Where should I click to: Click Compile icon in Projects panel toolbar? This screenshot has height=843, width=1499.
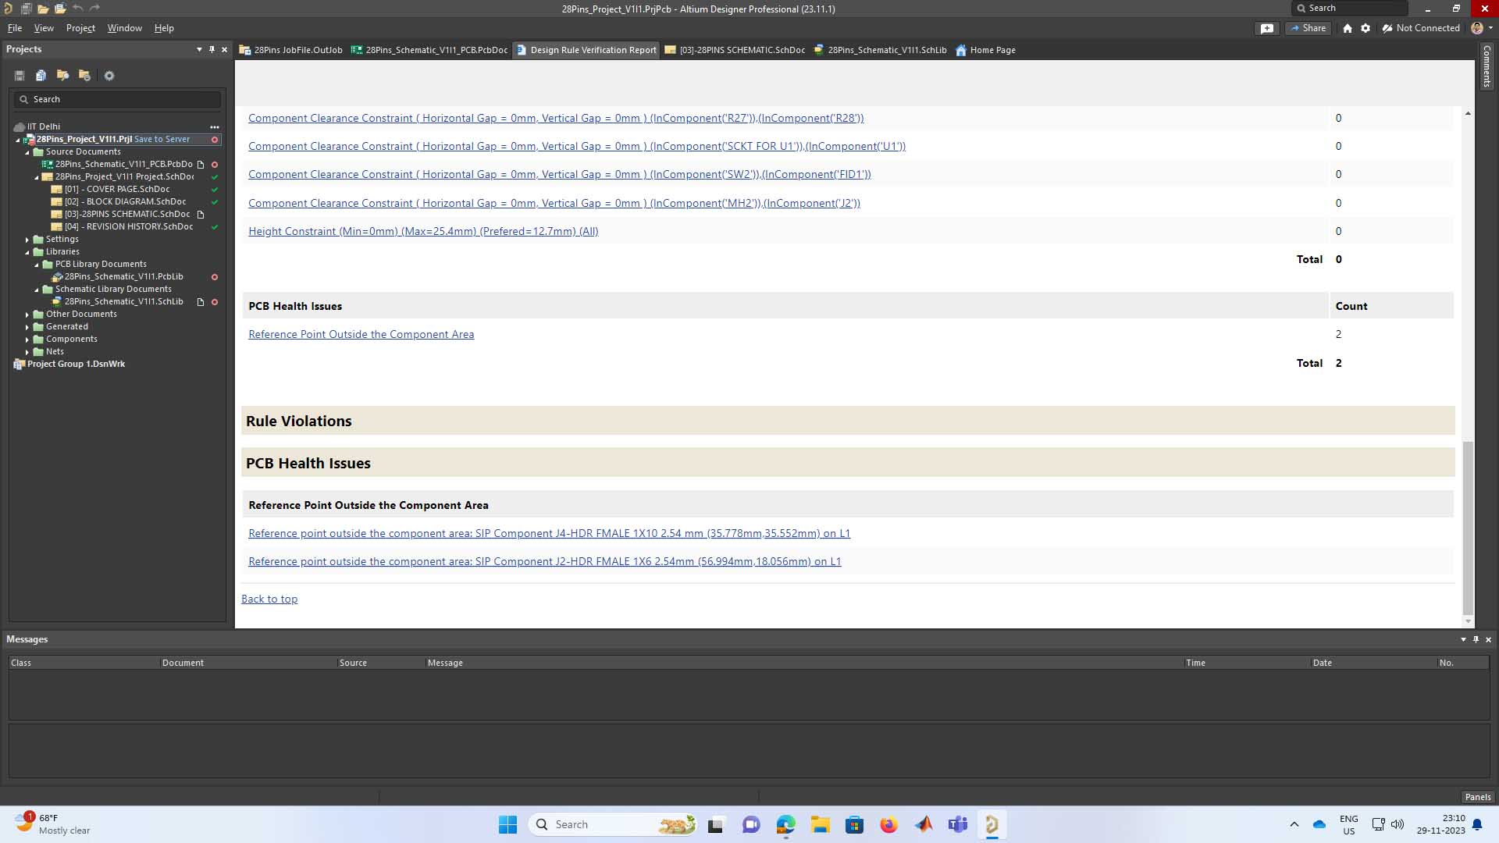pyautogui.click(x=41, y=76)
